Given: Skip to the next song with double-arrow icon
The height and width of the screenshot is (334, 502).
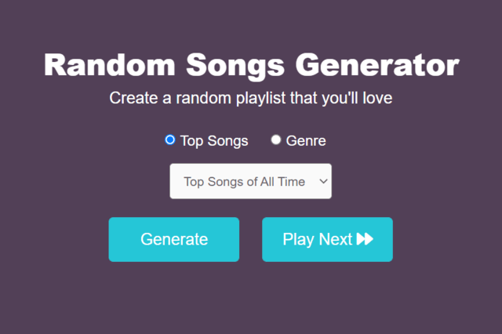Looking at the screenshot, I should point(365,239).
